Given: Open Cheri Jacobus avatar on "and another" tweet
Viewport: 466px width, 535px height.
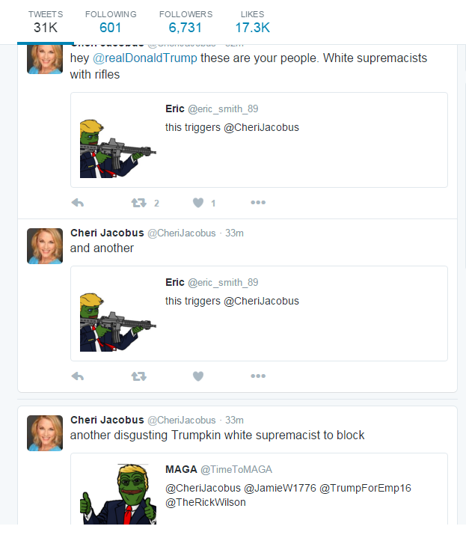Looking at the screenshot, I should pos(45,246).
